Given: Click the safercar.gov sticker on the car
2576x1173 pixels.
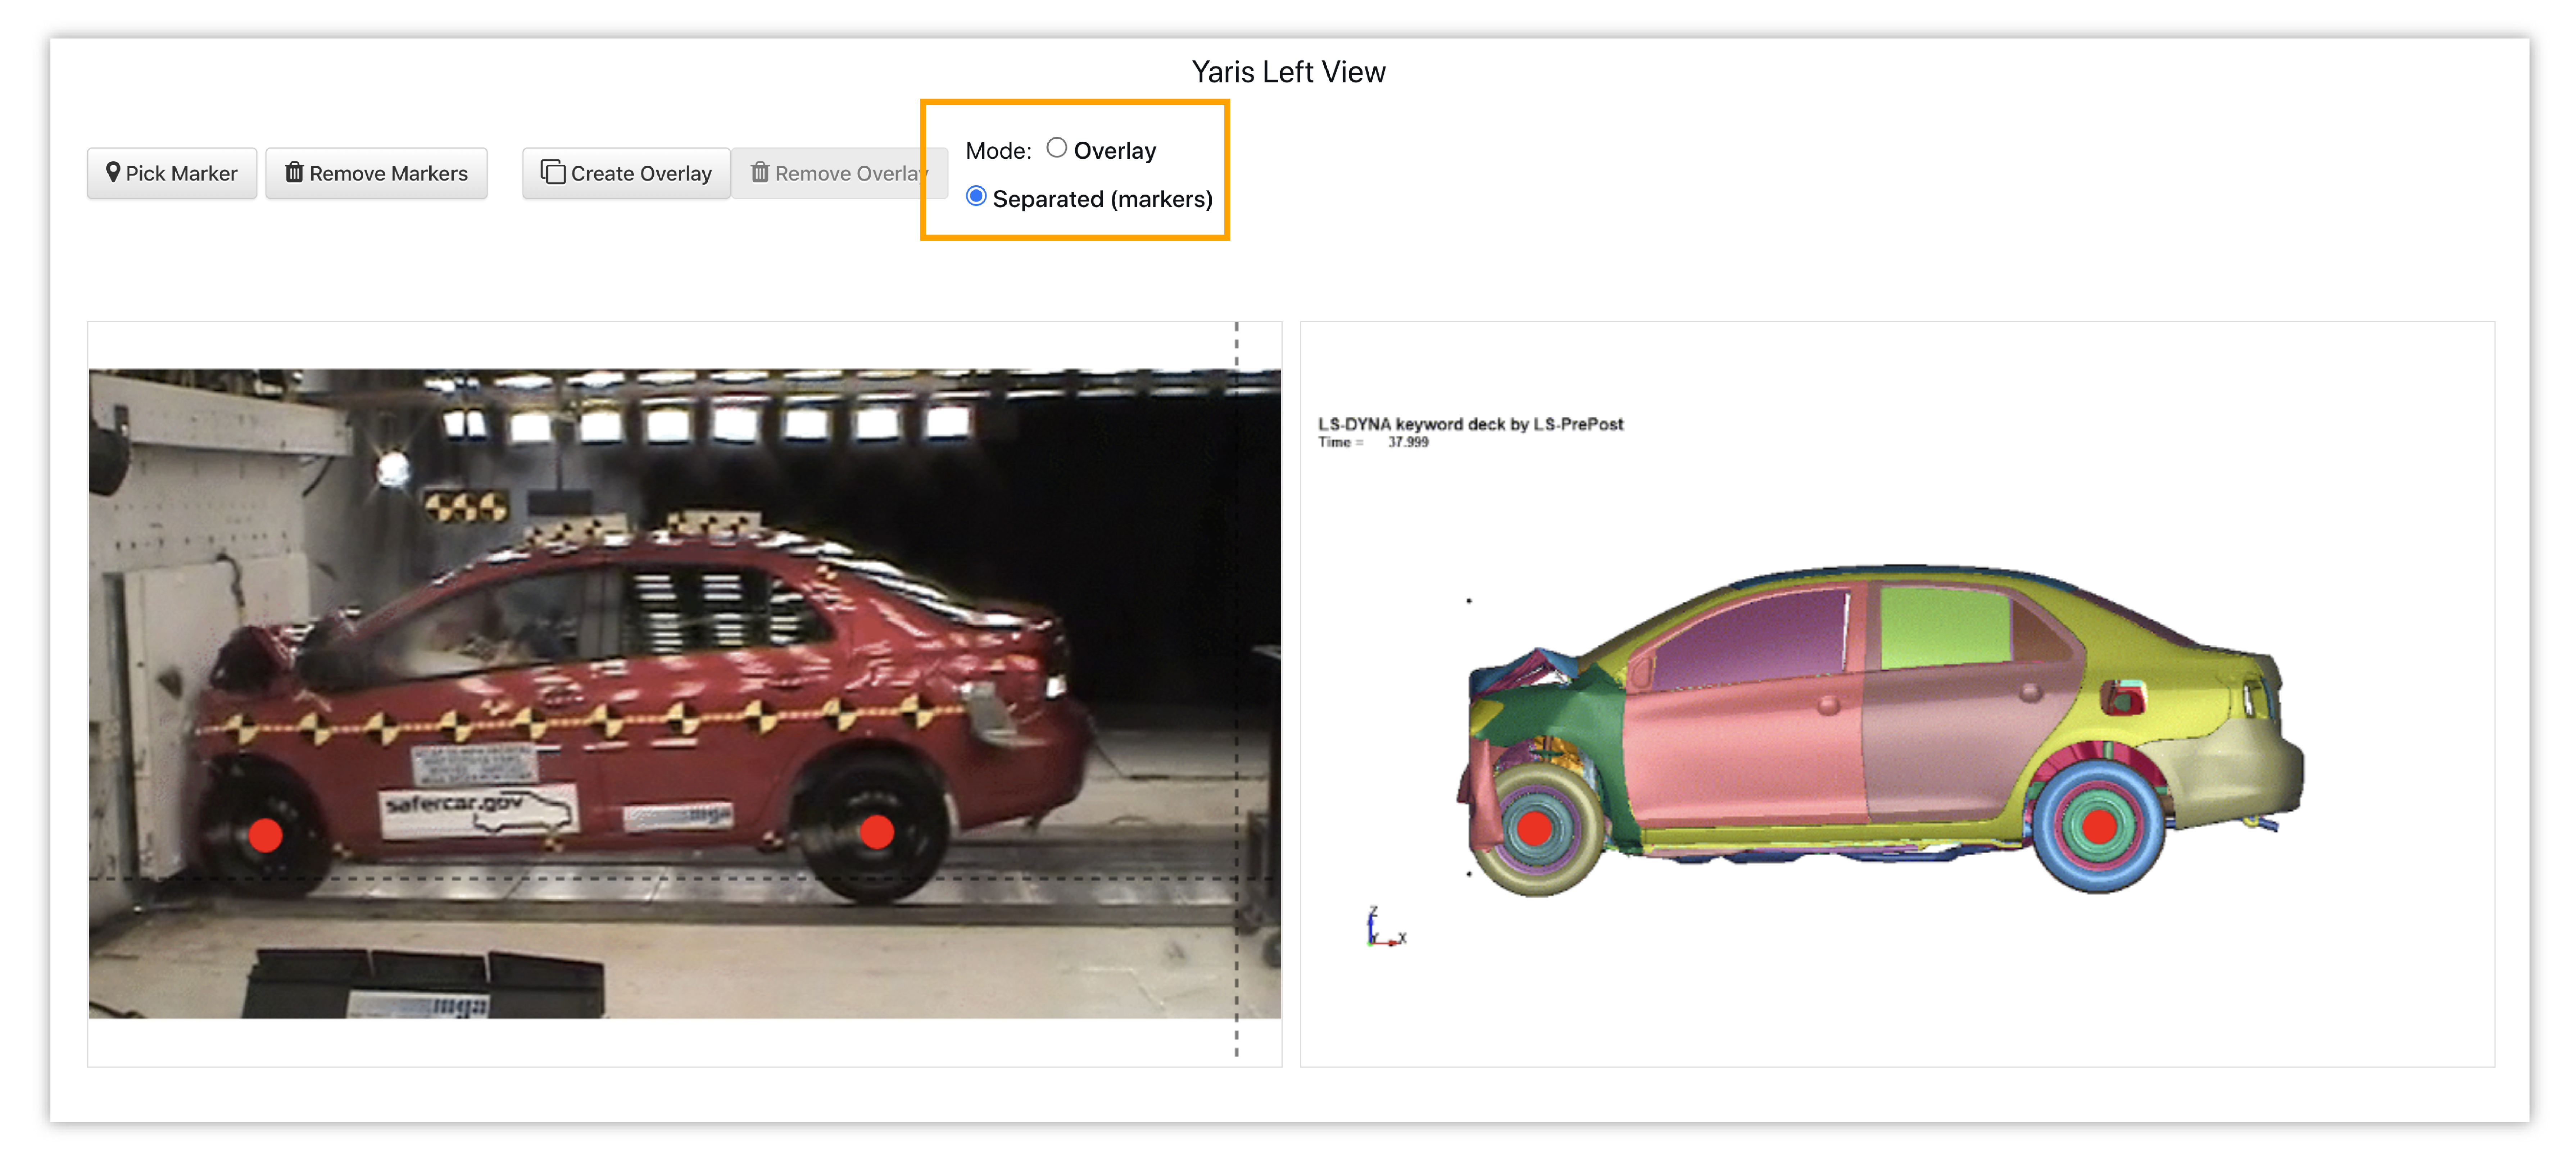Looking at the screenshot, I should point(478,811).
